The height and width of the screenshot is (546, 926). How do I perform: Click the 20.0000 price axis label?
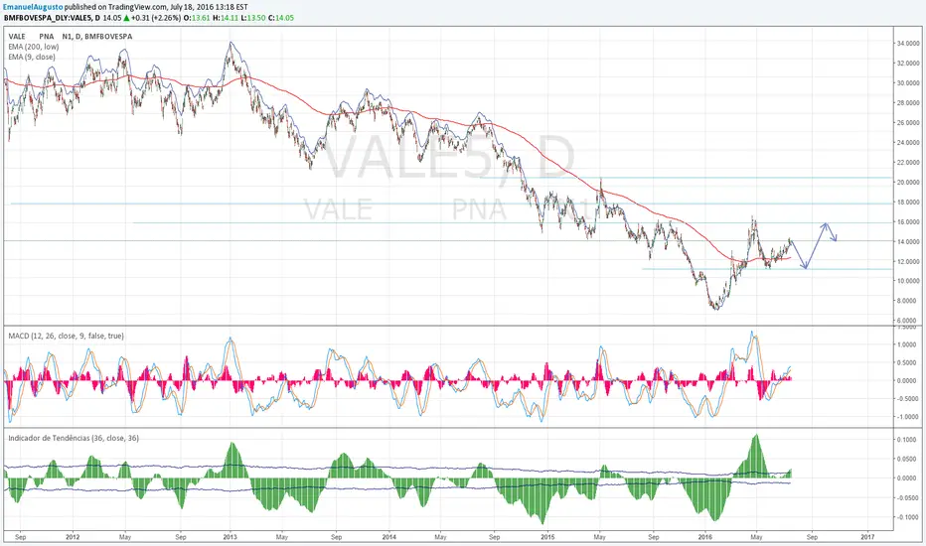[x=908, y=182]
